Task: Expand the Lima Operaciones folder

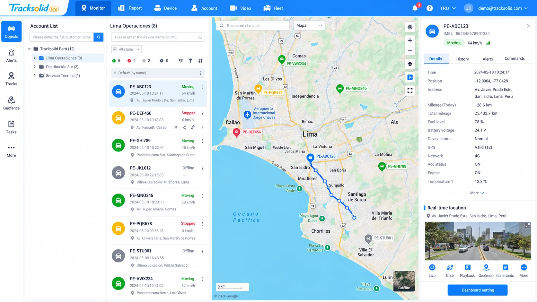Action: [35, 58]
